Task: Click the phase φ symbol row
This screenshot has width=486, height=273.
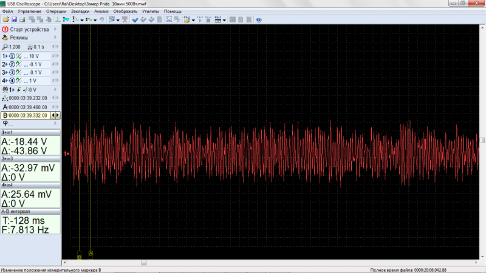Action: [5, 124]
